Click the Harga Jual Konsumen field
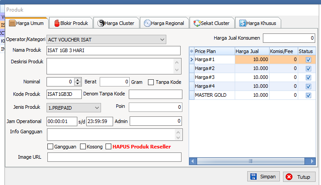Screen dimensions: 321x185 [289, 38]
